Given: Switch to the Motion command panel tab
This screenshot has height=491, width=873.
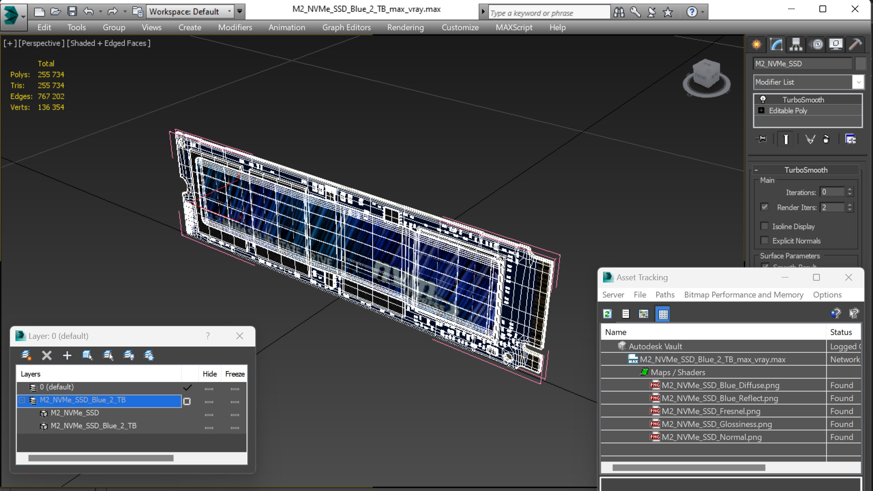Looking at the screenshot, I should (817, 45).
